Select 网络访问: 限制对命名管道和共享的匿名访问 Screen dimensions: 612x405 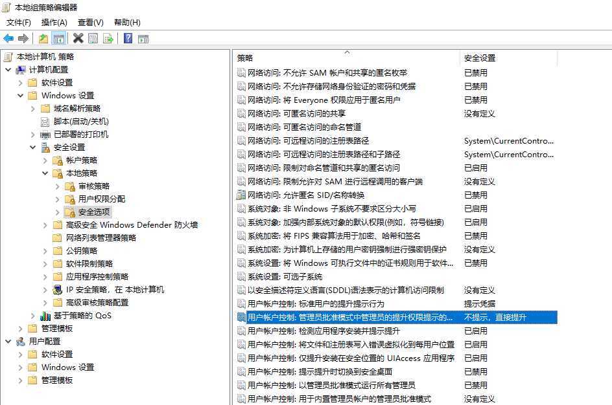tap(324, 168)
